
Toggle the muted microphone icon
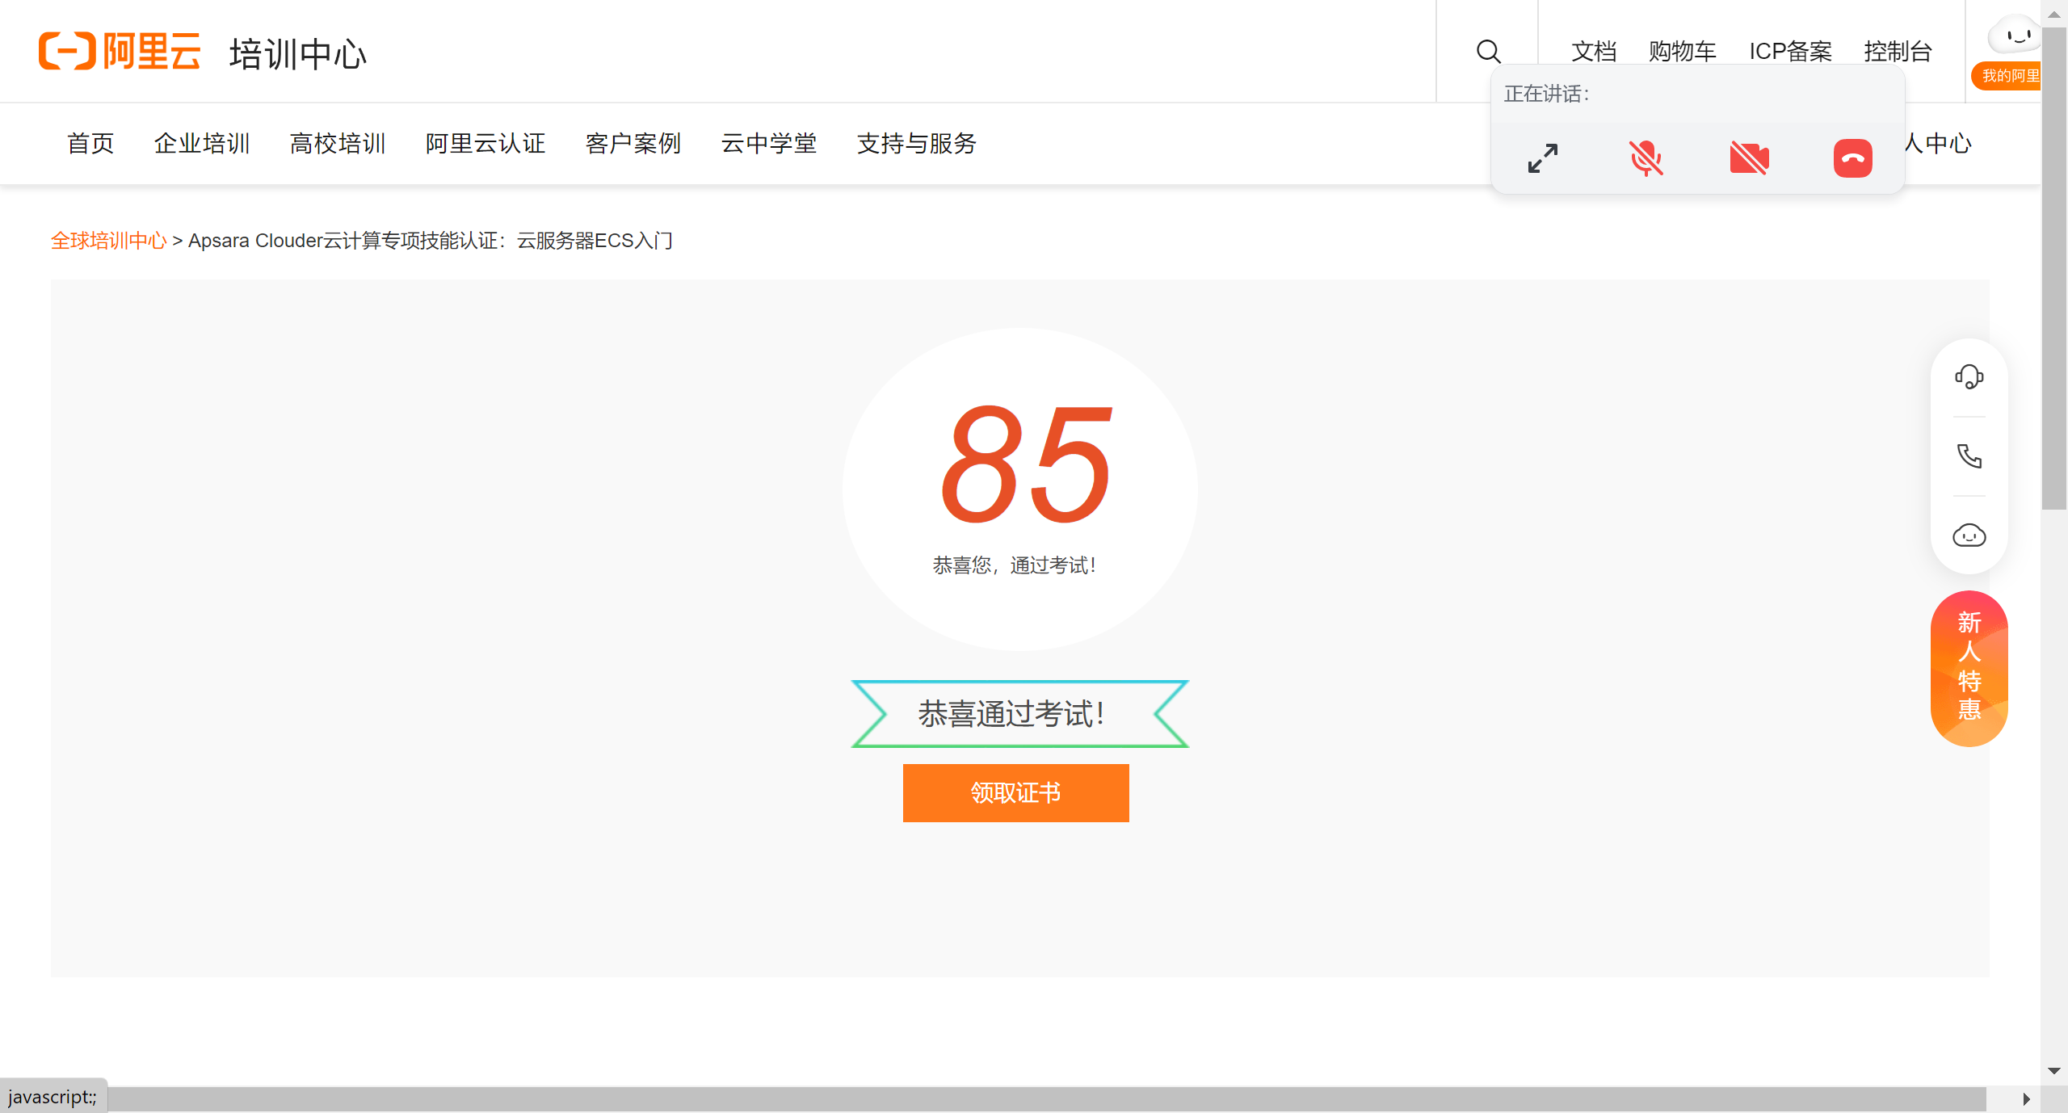[1646, 158]
